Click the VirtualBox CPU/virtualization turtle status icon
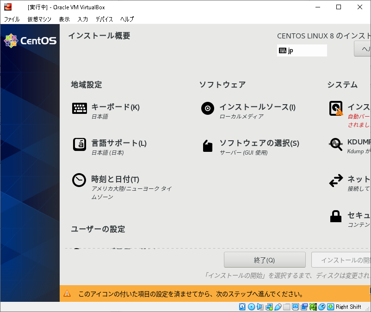The width and height of the screenshot is (371, 312). pyautogui.click(x=313, y=307)
